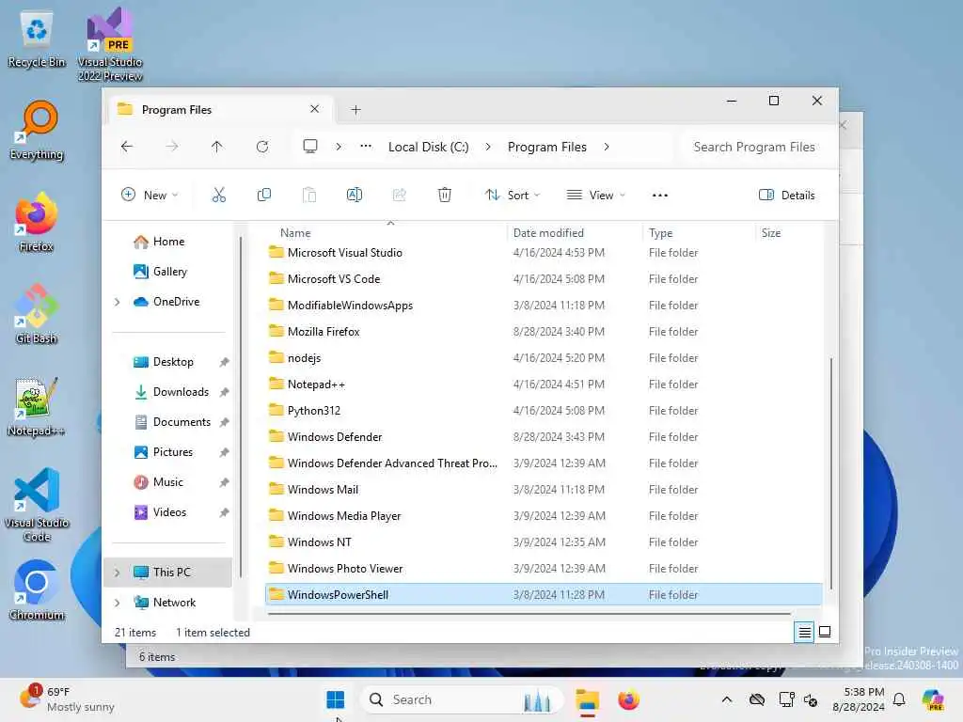Viewport: 963px width, 722px height.
Task: Click the Rename icon in toolbar
Action: click(355, 196)
